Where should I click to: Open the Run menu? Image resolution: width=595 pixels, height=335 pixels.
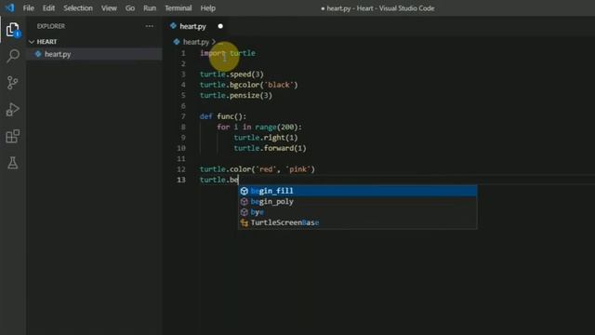tap(150, 8)
